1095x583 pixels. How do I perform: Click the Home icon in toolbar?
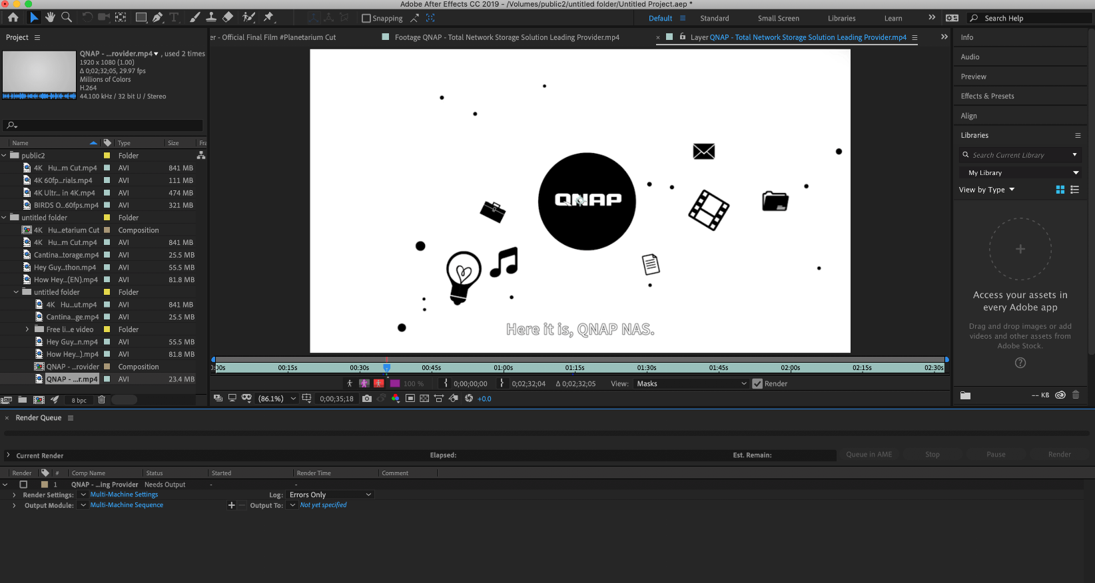tap(13, 18)
